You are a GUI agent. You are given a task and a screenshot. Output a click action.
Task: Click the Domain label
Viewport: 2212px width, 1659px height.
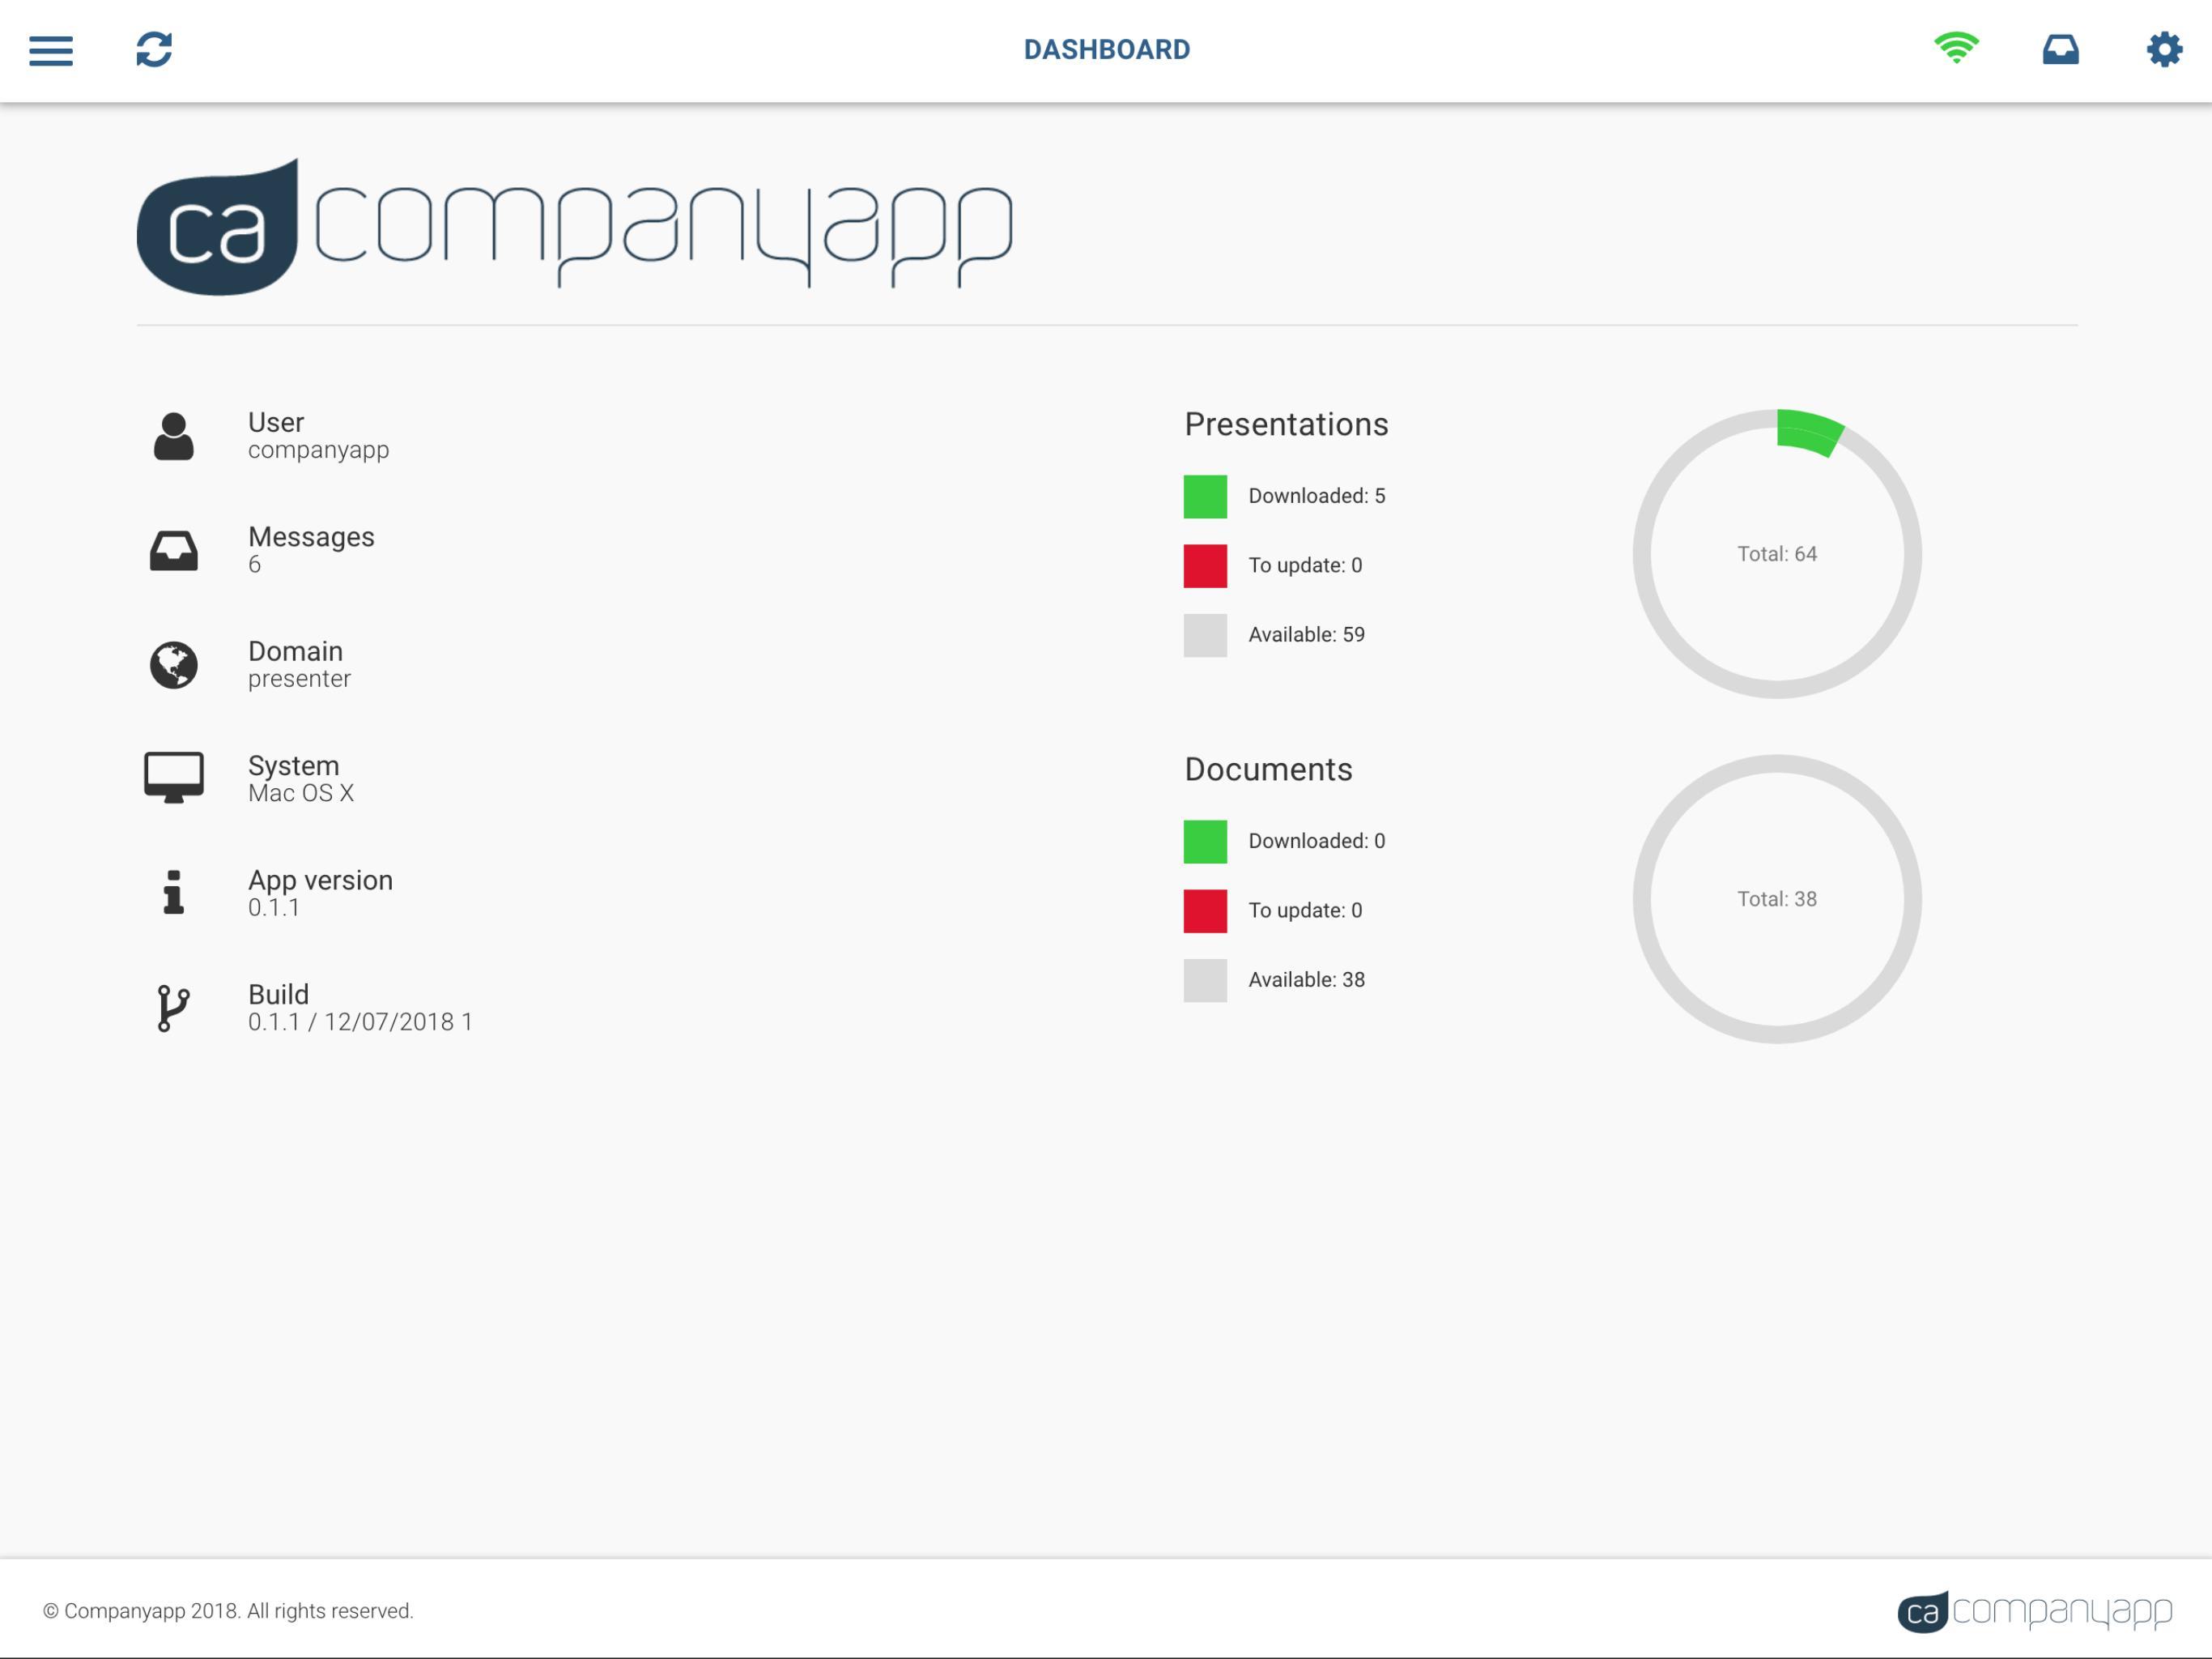[295, 651]
